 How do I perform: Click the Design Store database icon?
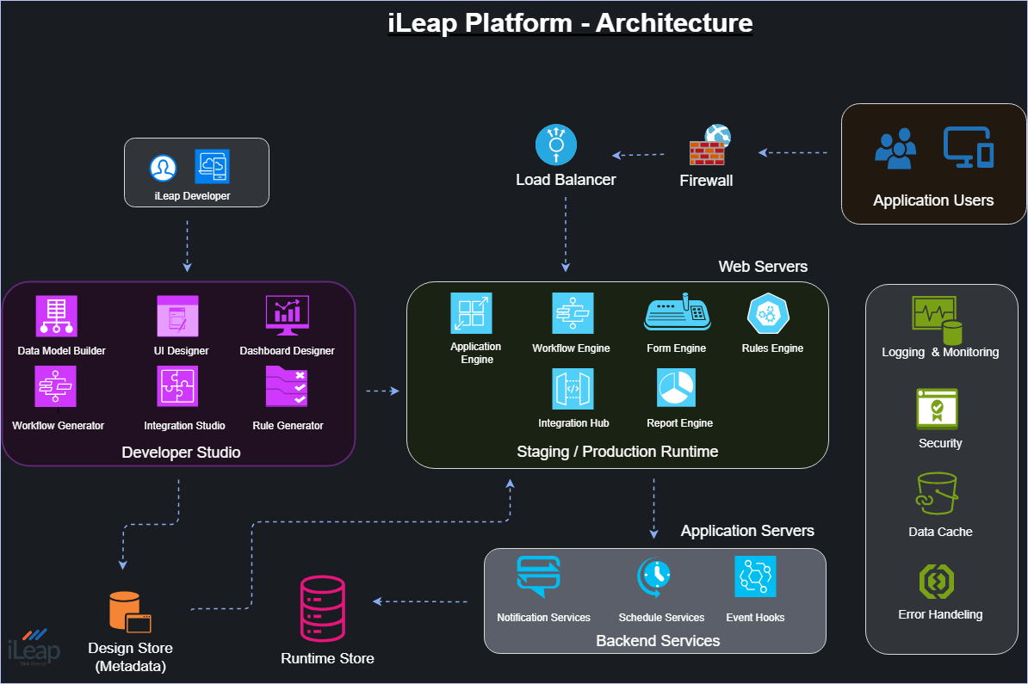(130, 613)
